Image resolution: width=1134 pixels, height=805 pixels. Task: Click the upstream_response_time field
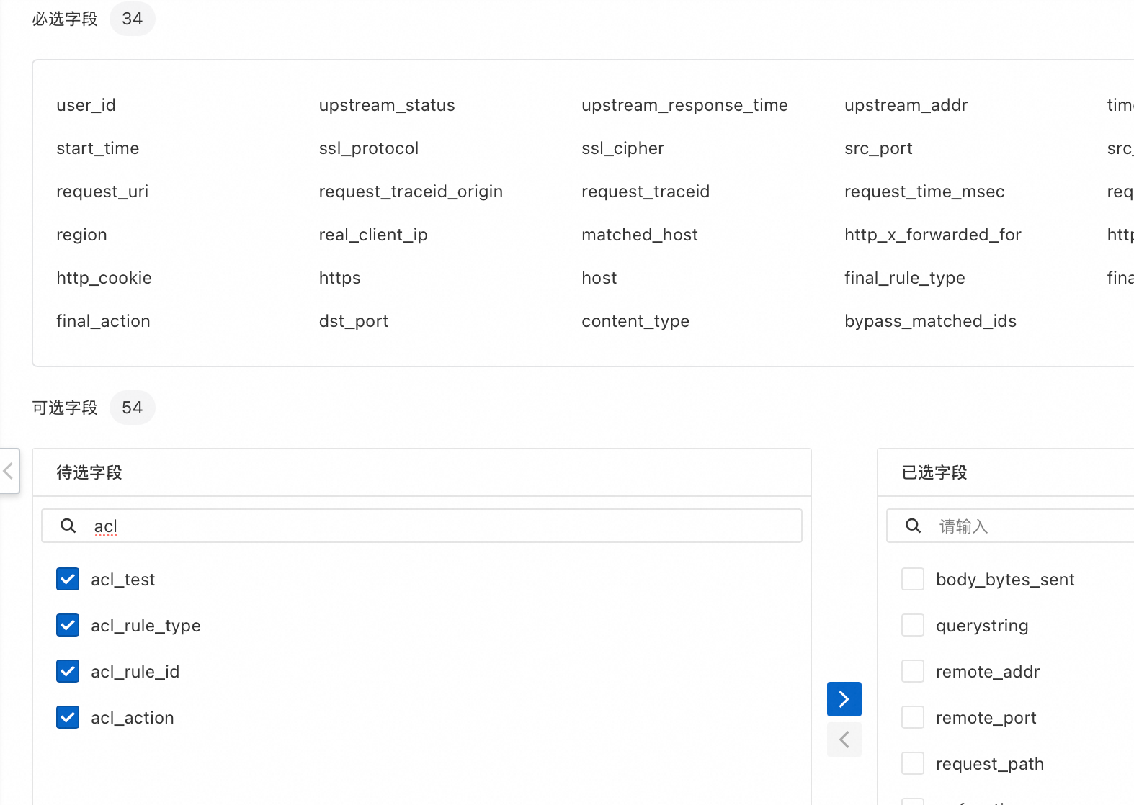point(684,105)
